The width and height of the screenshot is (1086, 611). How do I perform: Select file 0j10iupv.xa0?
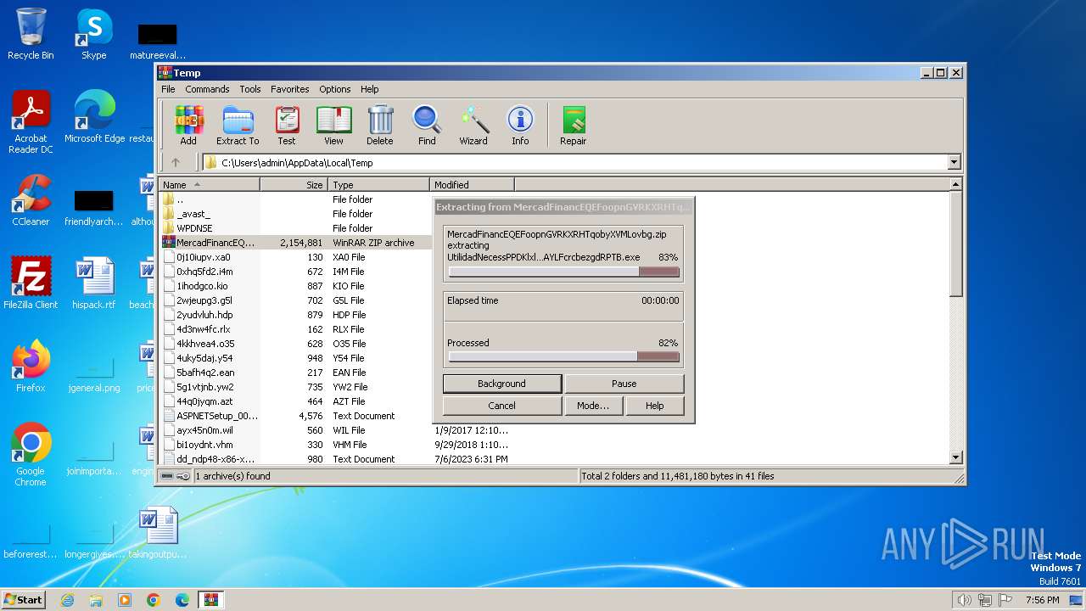point(295,257)
